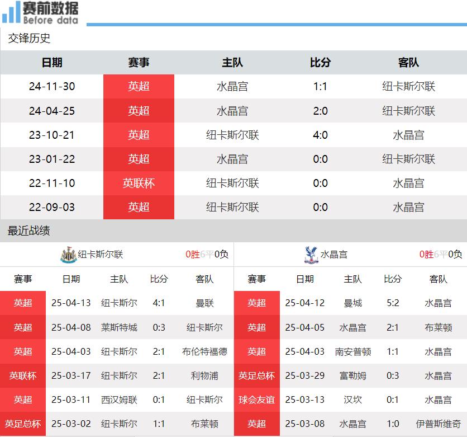Click the 富勒姆 home team cell
This screenshot has width=467, height=437.
[x=353, y=375]
